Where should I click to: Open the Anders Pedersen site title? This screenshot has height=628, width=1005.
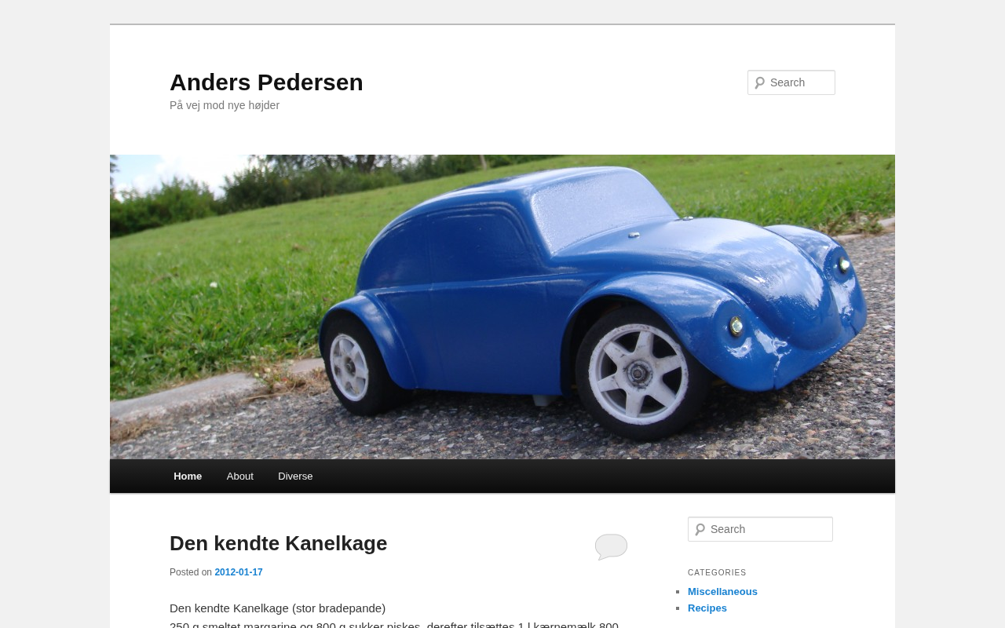[266, 82]
